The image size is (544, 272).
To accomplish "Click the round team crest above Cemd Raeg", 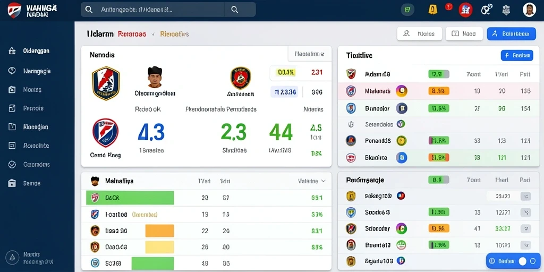I will pyautogui.click(x=106, y=133).
